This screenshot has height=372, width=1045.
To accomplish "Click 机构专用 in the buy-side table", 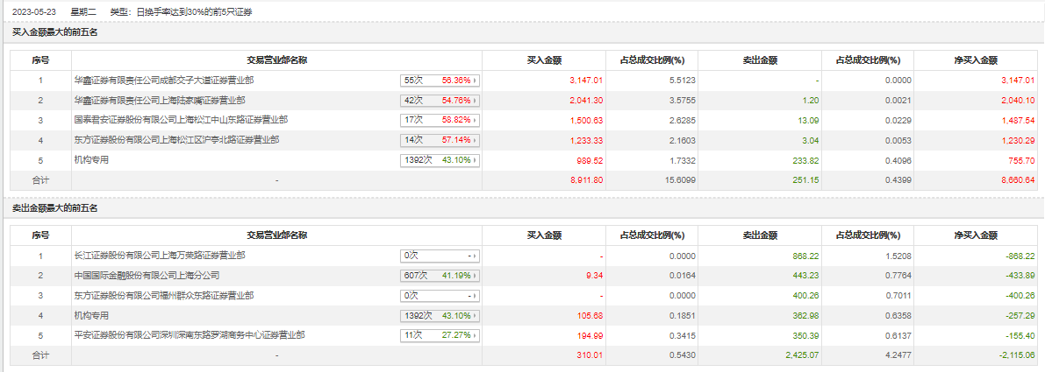I will (x=92, y=160).
